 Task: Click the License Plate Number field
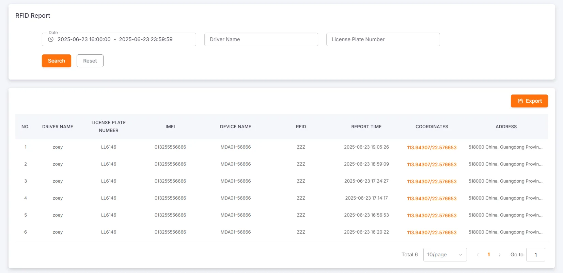(383, 39)
